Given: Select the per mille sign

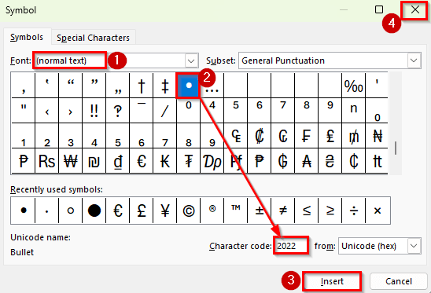Looking at the screenshot, I should tap(353, 86).
